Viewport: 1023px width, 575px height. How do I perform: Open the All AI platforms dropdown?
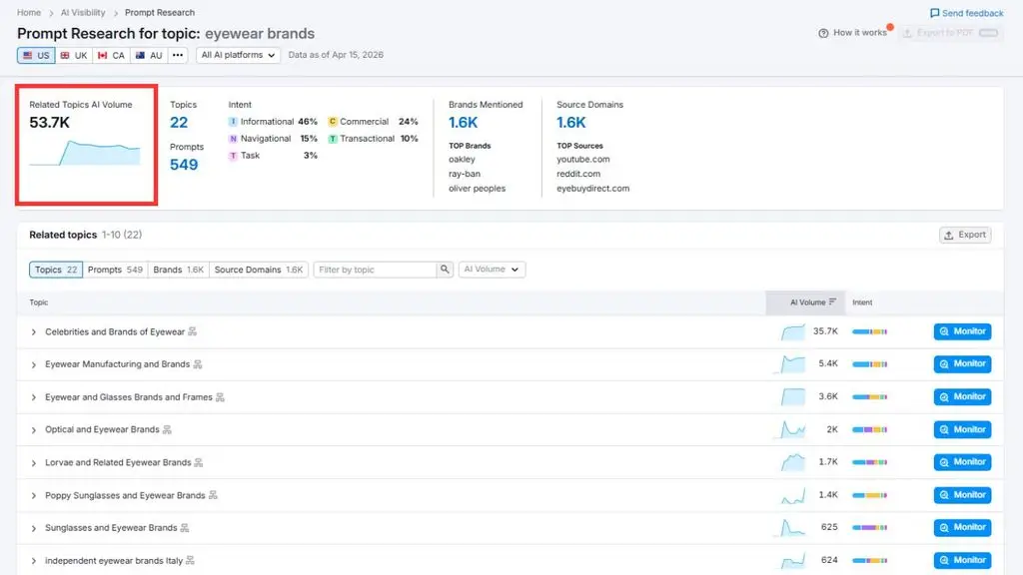[x=238, y=56]
